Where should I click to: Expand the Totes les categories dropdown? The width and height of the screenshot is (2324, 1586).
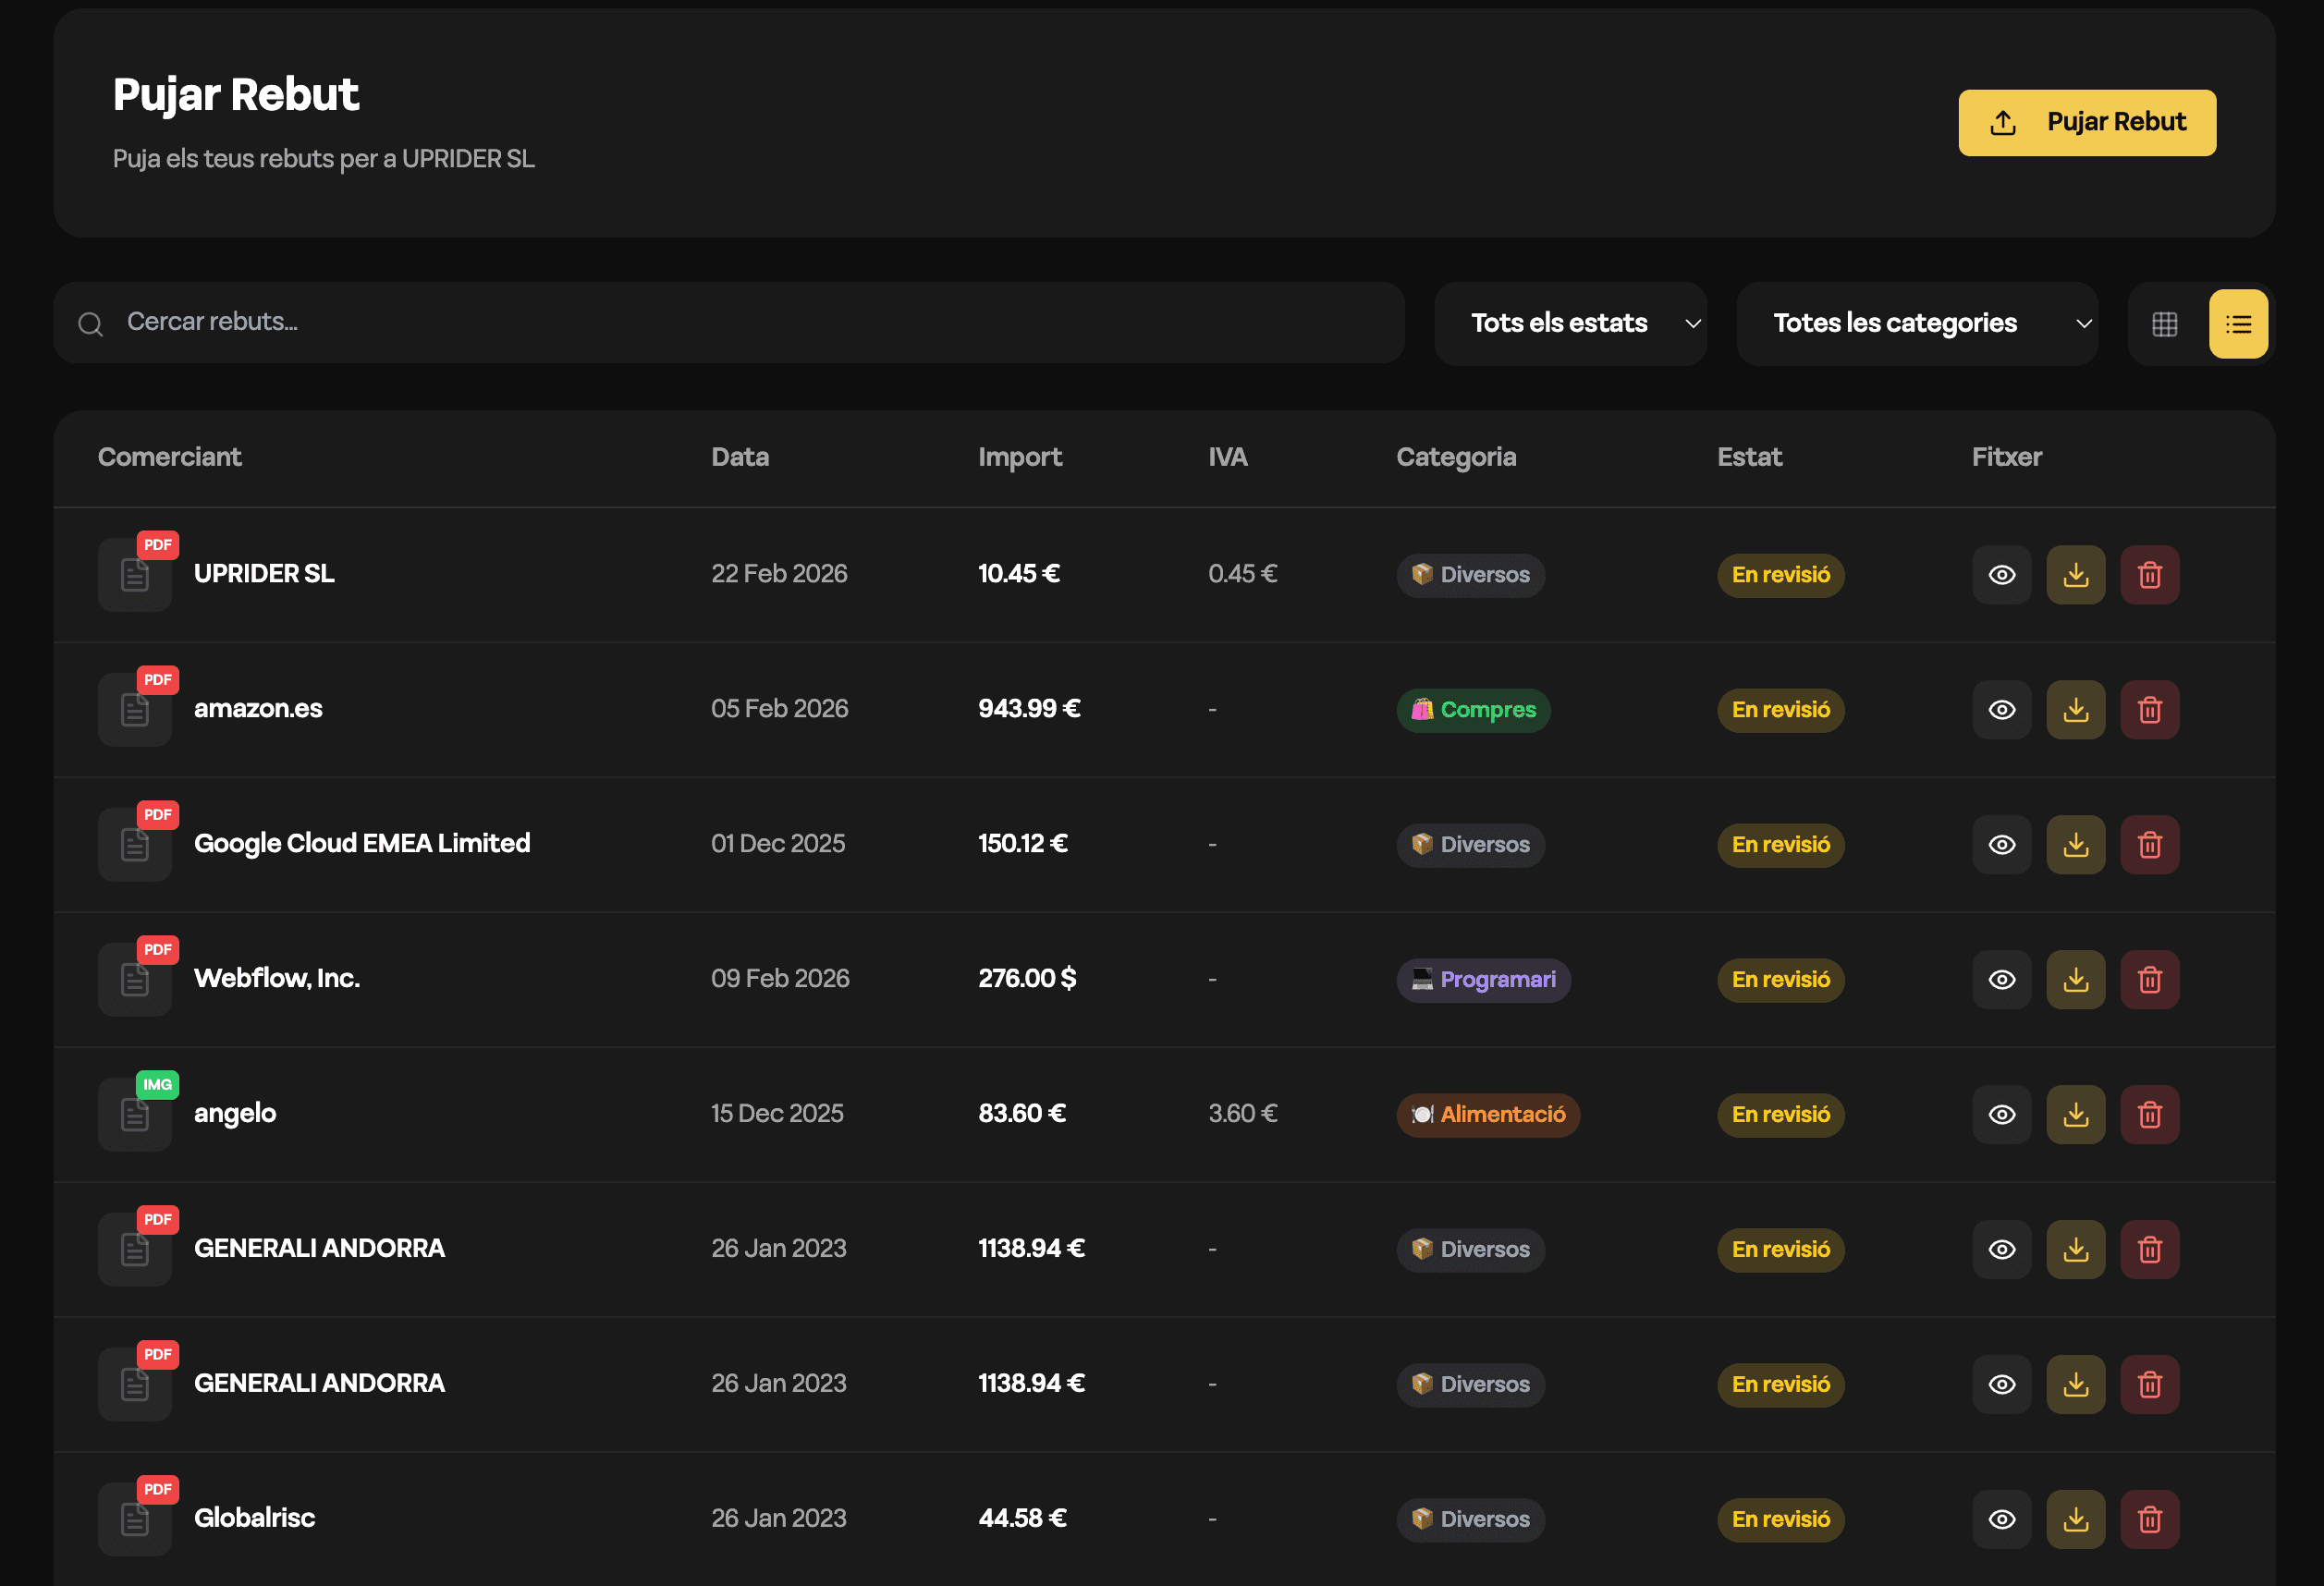pos(1916,323)
